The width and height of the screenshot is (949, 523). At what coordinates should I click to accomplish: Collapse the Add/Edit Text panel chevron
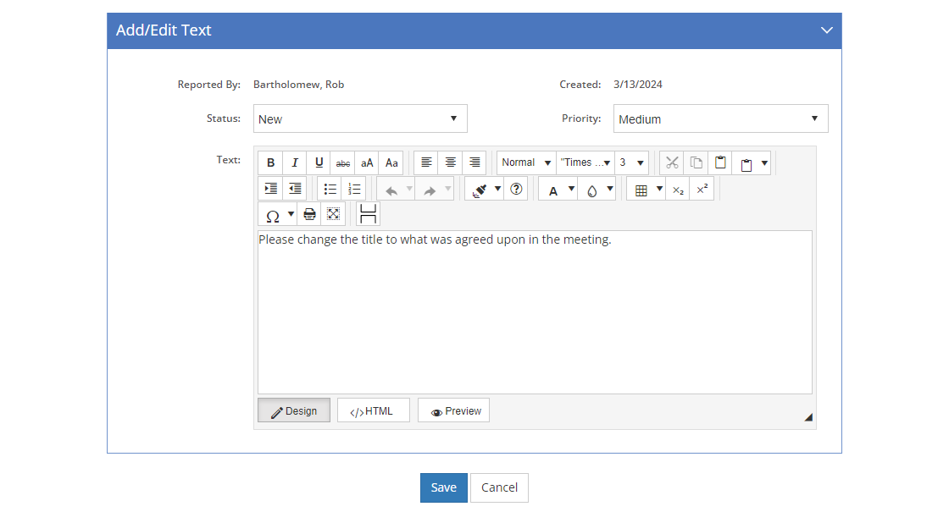pos(827,30)
